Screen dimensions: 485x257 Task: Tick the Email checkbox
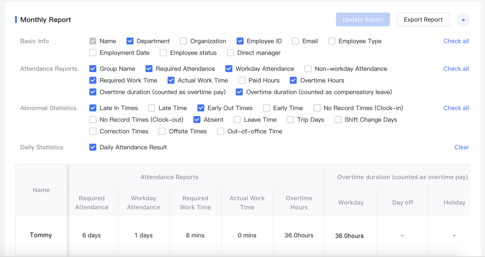pos(296,41)
